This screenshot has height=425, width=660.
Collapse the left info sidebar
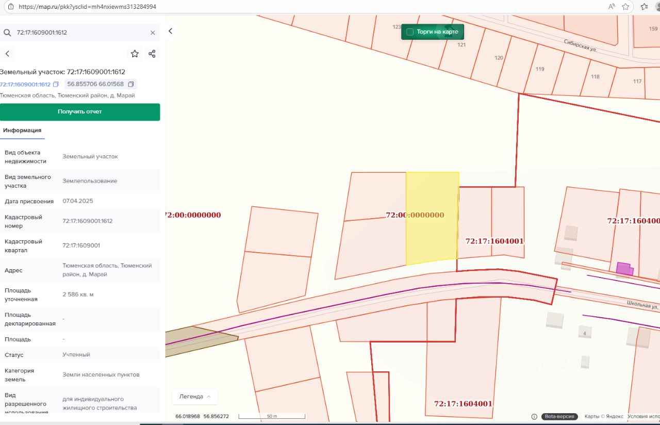point(170,31)
